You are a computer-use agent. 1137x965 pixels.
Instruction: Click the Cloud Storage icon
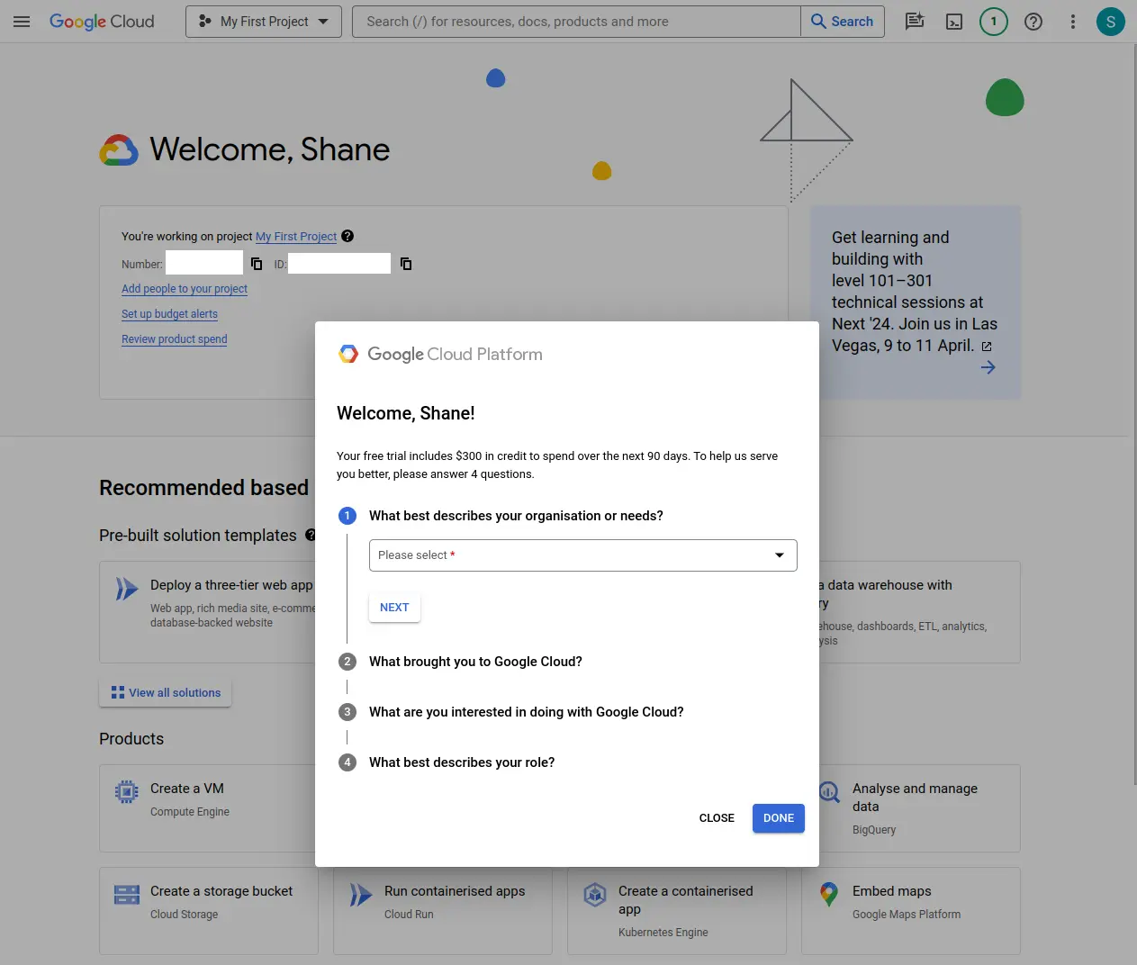point(127,895)
